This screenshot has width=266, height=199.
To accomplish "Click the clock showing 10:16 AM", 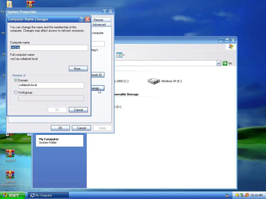I will pyautogui.click(x=256, y=195).
